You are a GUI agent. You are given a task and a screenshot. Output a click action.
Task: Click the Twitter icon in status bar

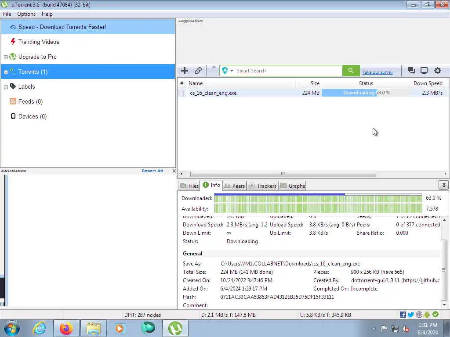[411, 315]
